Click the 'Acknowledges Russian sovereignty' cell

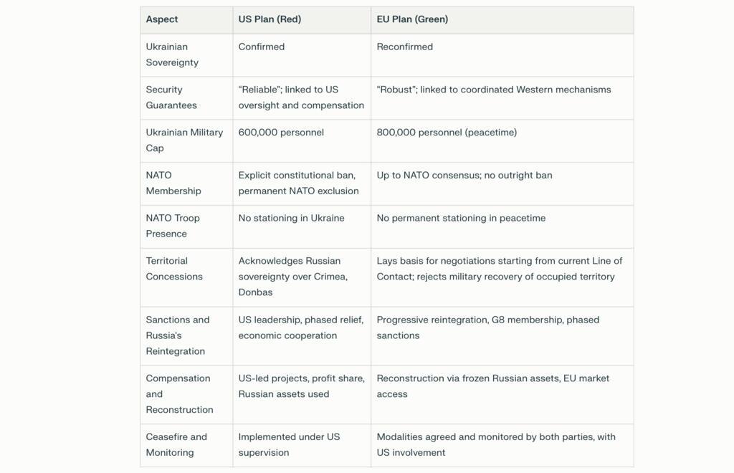(293, 277)
